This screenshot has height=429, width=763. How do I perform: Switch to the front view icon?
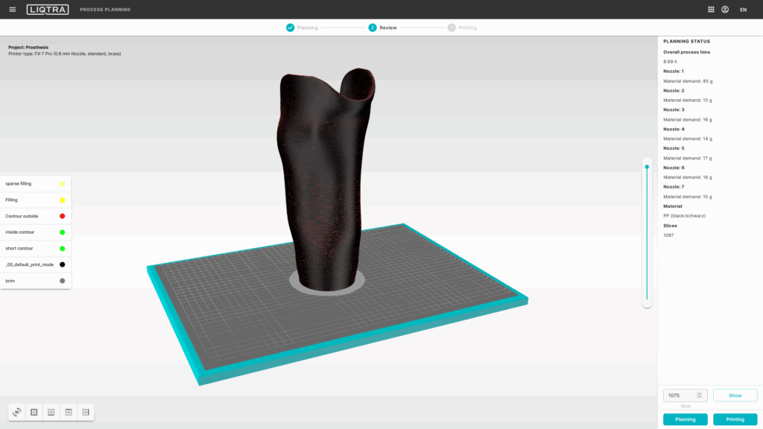tap(34, 412)
